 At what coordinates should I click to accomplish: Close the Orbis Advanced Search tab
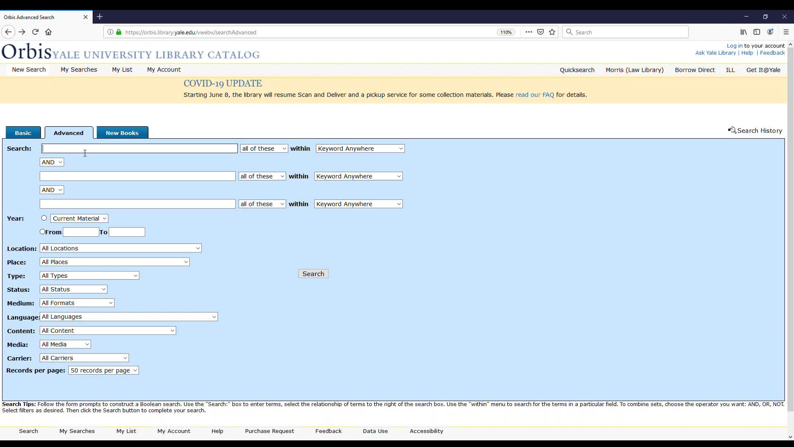click(86, 17)
